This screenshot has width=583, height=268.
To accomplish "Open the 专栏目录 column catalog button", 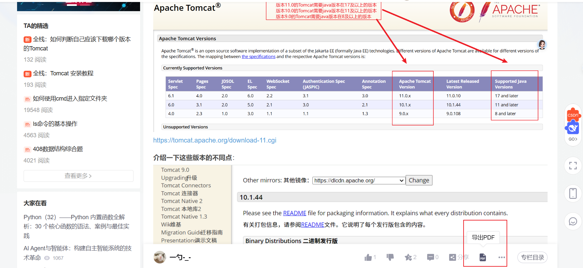I will click(x=532, y=258).
